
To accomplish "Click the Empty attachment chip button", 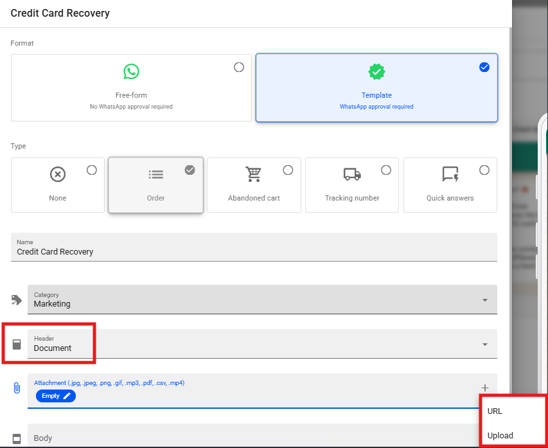I will 55,396.
